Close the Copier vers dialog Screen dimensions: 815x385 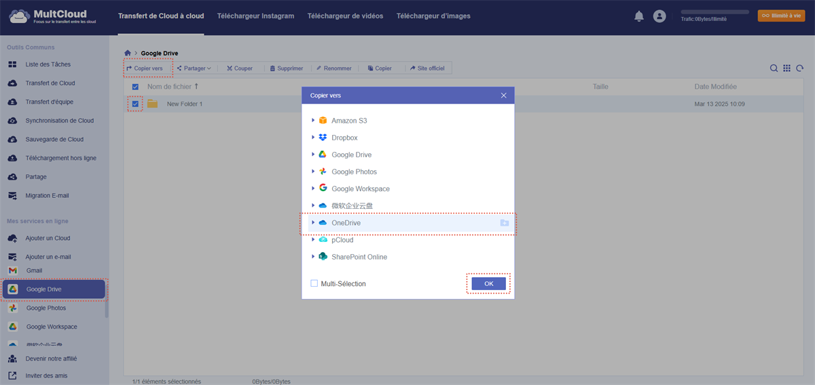[x=504, y=96]
